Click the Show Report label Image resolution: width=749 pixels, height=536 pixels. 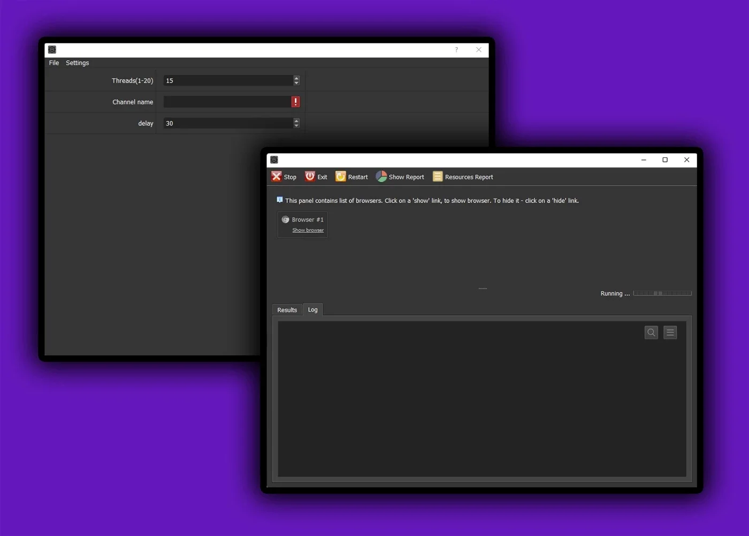pos(406,177)
